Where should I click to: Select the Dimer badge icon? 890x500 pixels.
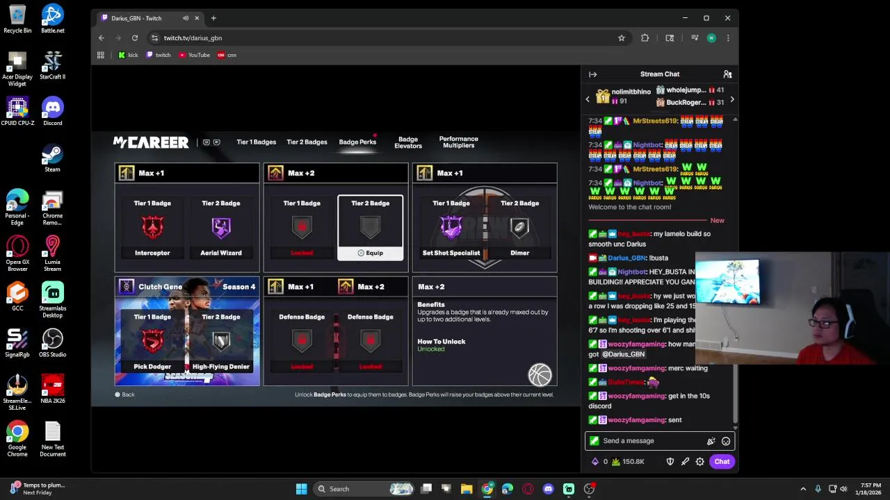pos(519,228)
